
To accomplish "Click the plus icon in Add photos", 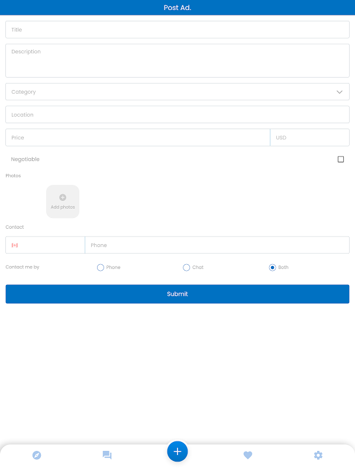I will pos(63,197).
